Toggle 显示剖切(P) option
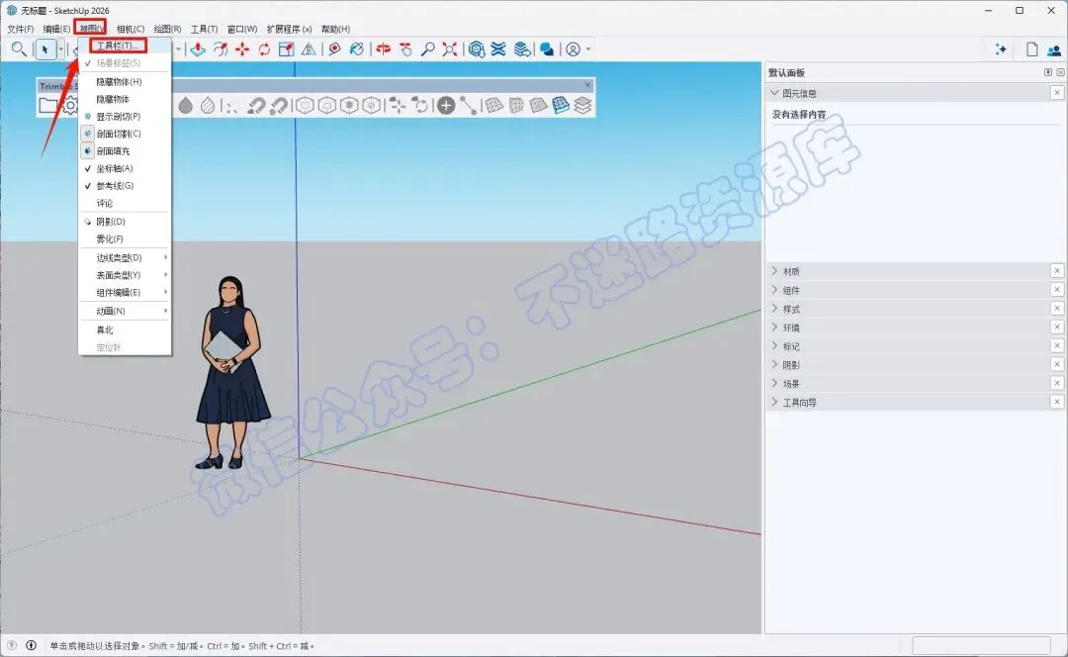1068x657 pixels. (125, 116)
